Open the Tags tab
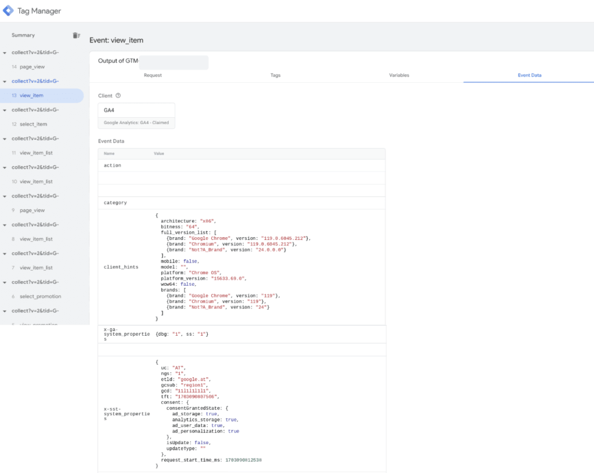 pos(275,75)
